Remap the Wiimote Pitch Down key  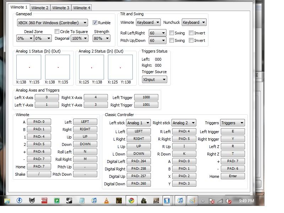[x=85, y=174]
